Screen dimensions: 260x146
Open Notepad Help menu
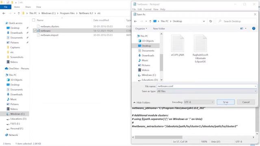(162, 9)
